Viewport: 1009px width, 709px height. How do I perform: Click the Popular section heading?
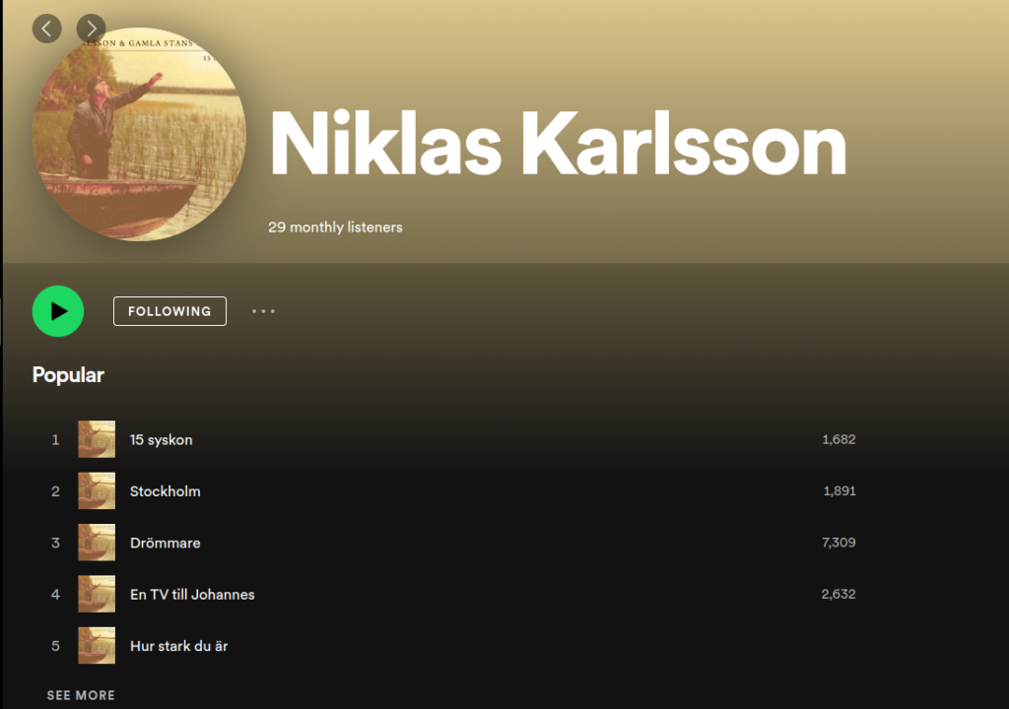click(68, 375)
